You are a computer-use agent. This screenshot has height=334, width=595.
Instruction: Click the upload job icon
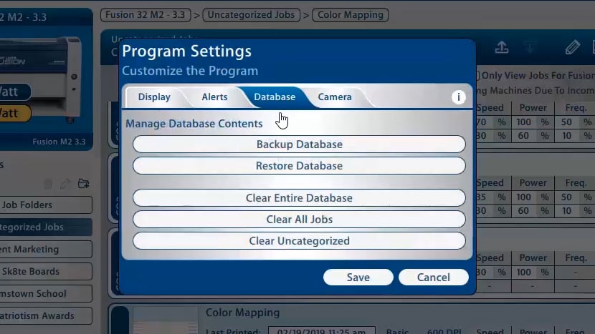(502, 48)
